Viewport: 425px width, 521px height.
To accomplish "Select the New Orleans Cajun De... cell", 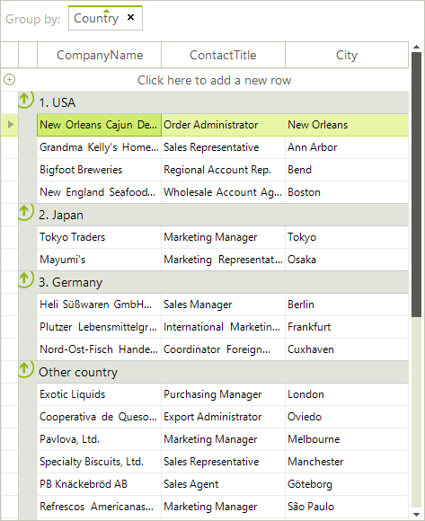I will pos(99,125).
